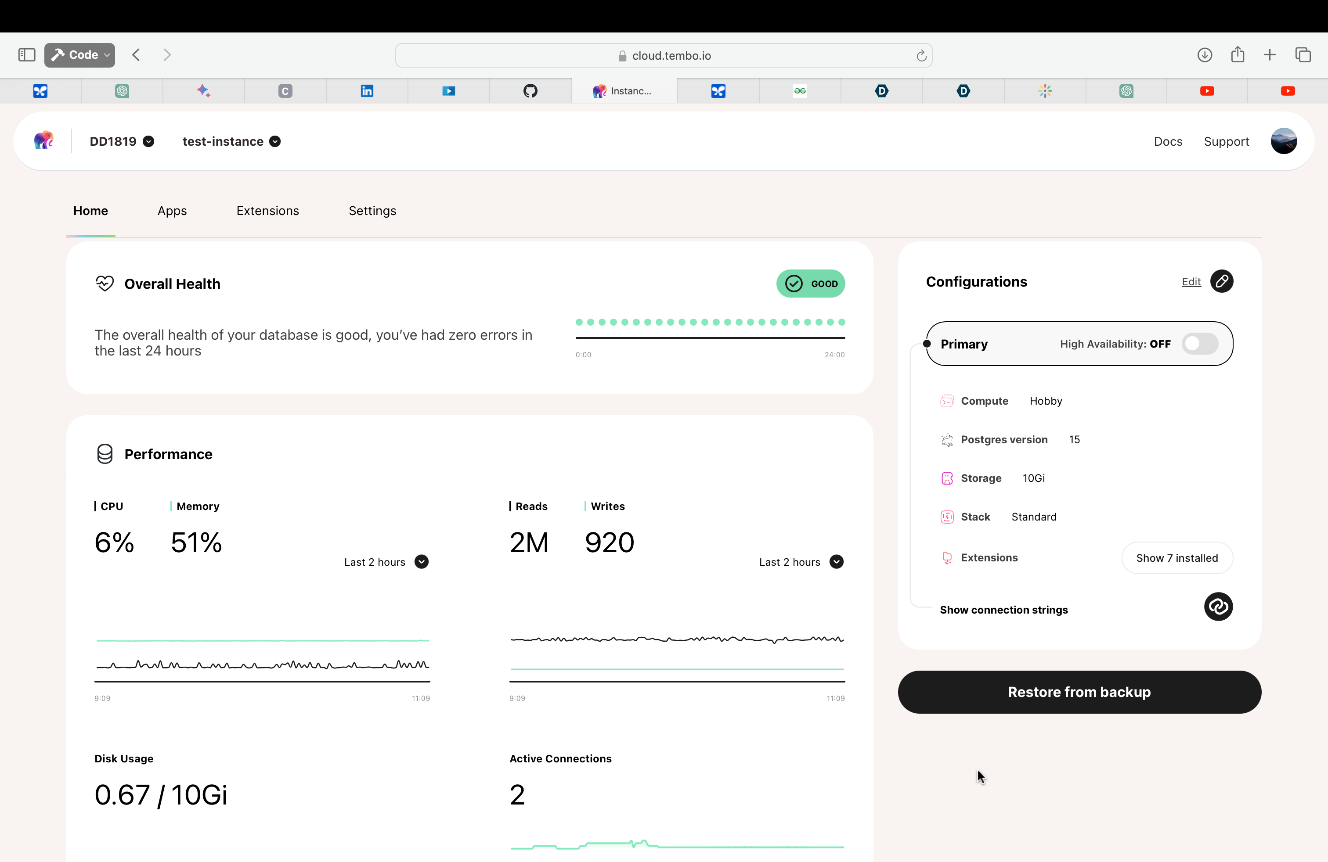1328x862 pixels.
Task: Open CPU chart Last 2 hours dropdown
Action: (x=421, y=562)
